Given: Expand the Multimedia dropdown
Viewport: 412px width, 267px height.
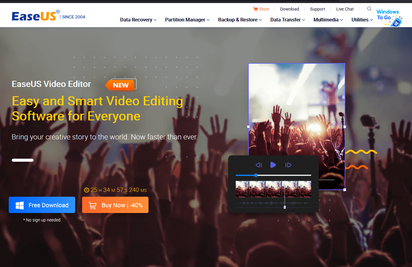Looking at the screenshot, I should (x=328, y=20).
